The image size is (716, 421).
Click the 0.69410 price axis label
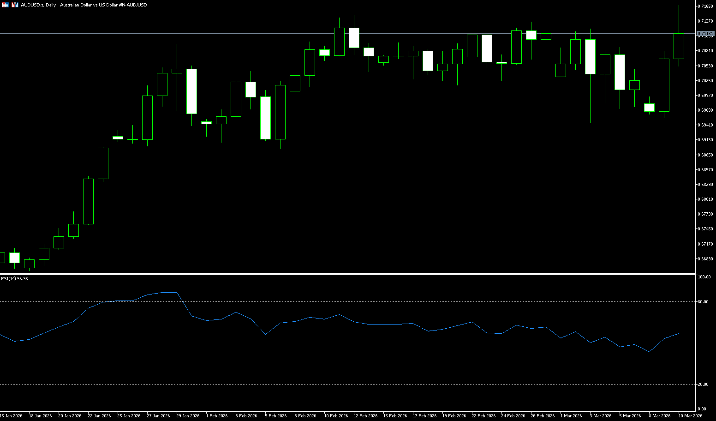coord(706,125)
